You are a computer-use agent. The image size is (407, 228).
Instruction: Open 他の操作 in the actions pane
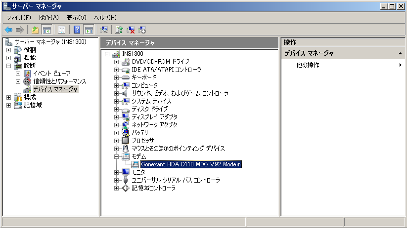click(x=308, y=65)
